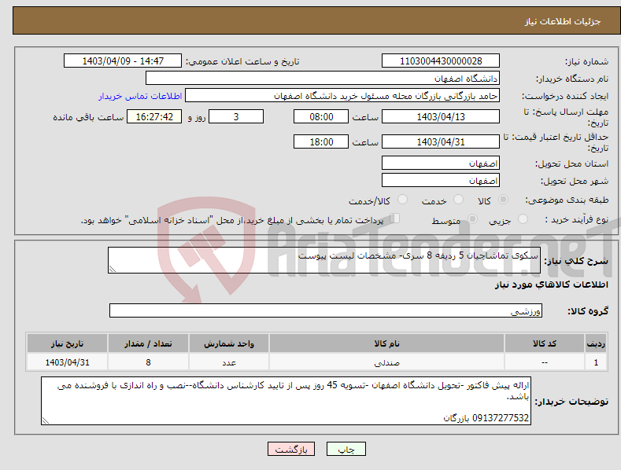Click the resize handle of buyer notes textarea
The image size is (621, 470).
pos(45,421)
